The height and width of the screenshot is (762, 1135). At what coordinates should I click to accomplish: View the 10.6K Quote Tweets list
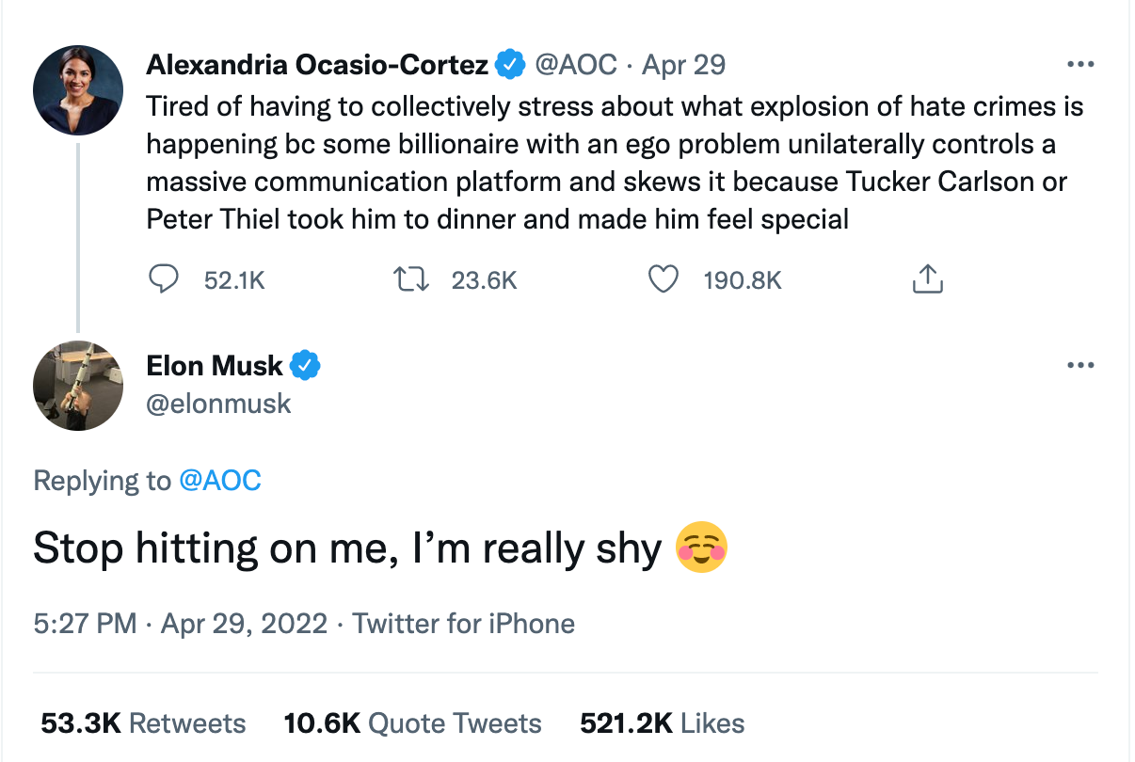[x=412, y=722]
